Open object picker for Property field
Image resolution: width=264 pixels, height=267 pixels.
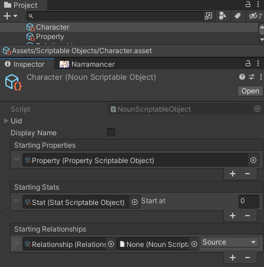pyautogui.click(x=253, y=160)
